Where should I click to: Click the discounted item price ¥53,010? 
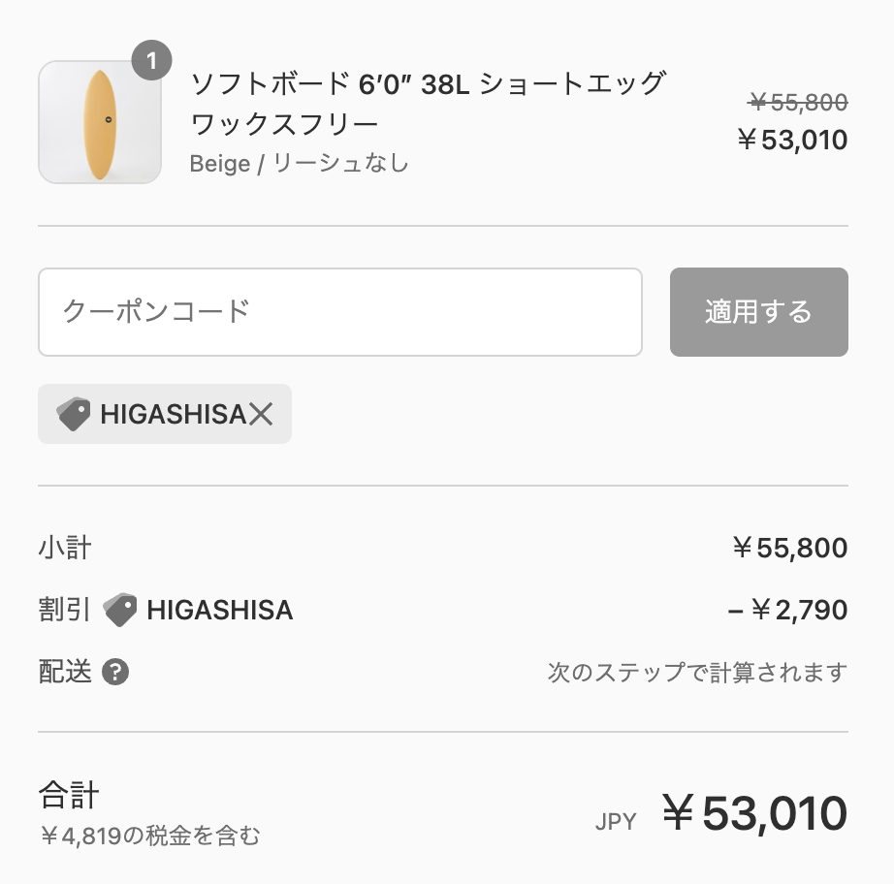click(x=792, y=141)
